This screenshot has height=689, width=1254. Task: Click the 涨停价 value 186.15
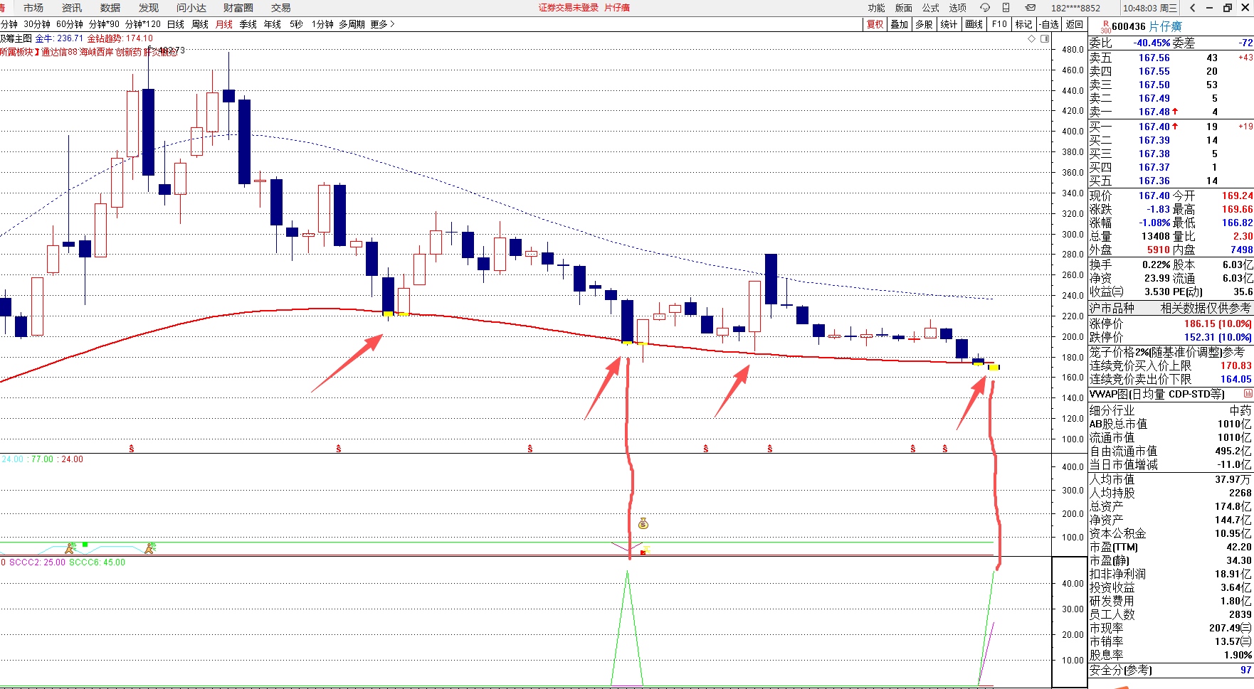point(1199,324)
